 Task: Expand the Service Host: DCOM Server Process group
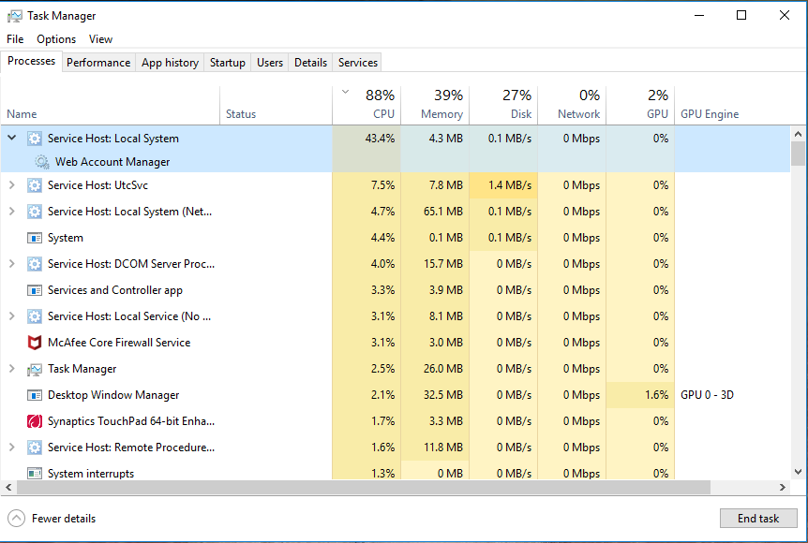(12, 264)
